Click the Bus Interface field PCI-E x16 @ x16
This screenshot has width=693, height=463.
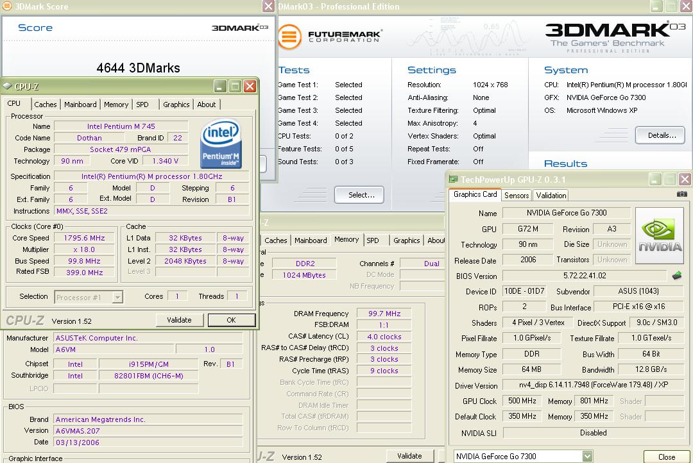coord(638,307)
